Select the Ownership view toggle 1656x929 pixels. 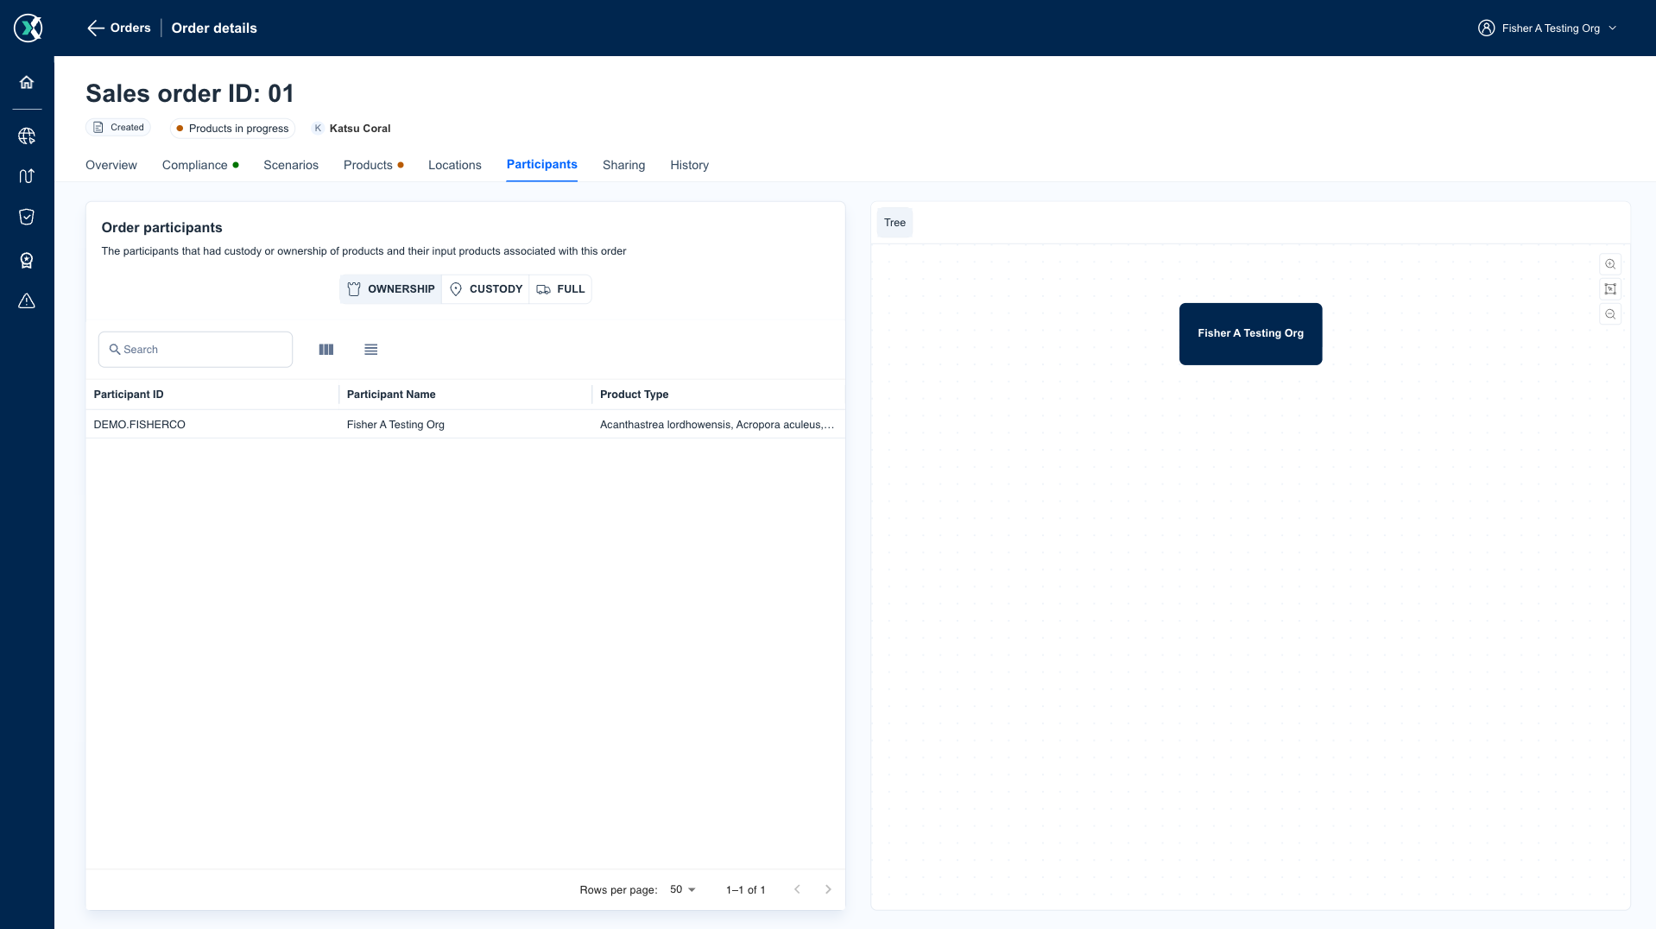click(390, 289)
